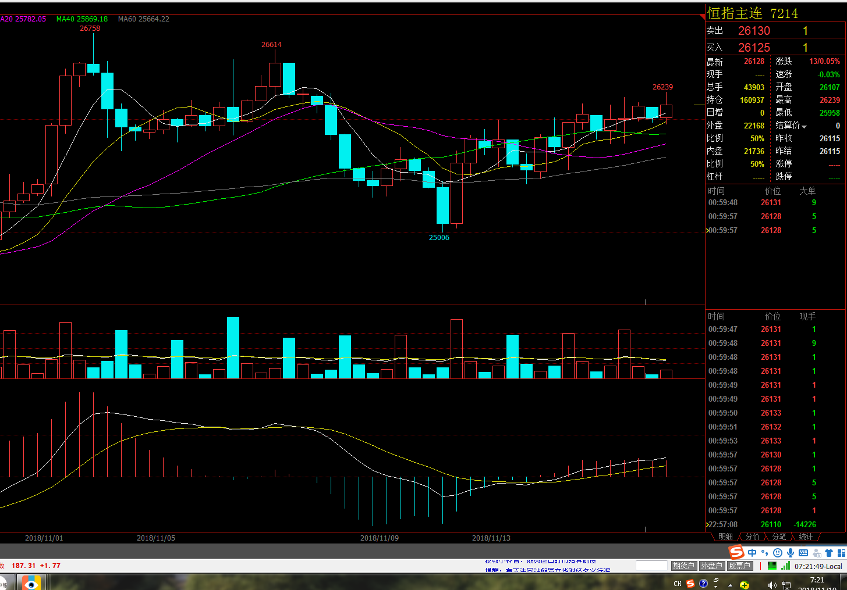Click the blue question mark help tray icon
Viewport: 847px width, 590px height.
tap(703, 584)
